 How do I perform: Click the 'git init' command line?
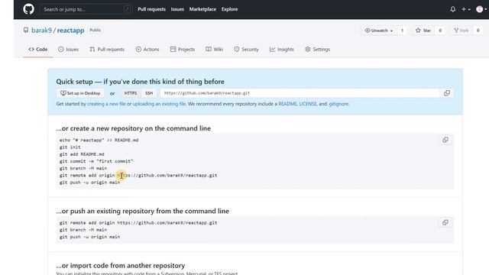[70, 147]
